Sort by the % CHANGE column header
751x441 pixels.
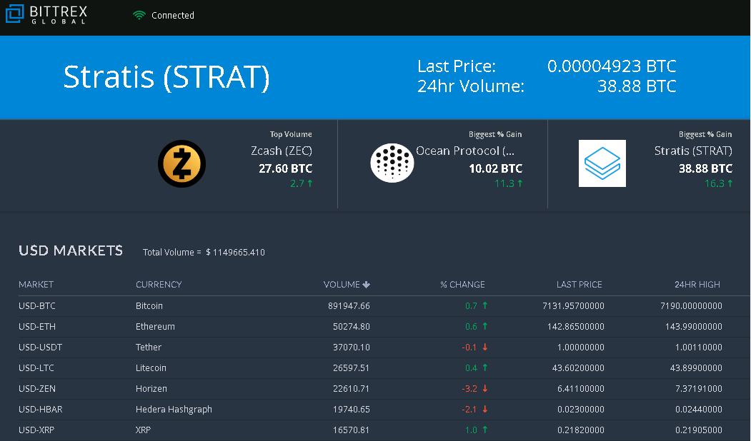(x=462, y=285)
